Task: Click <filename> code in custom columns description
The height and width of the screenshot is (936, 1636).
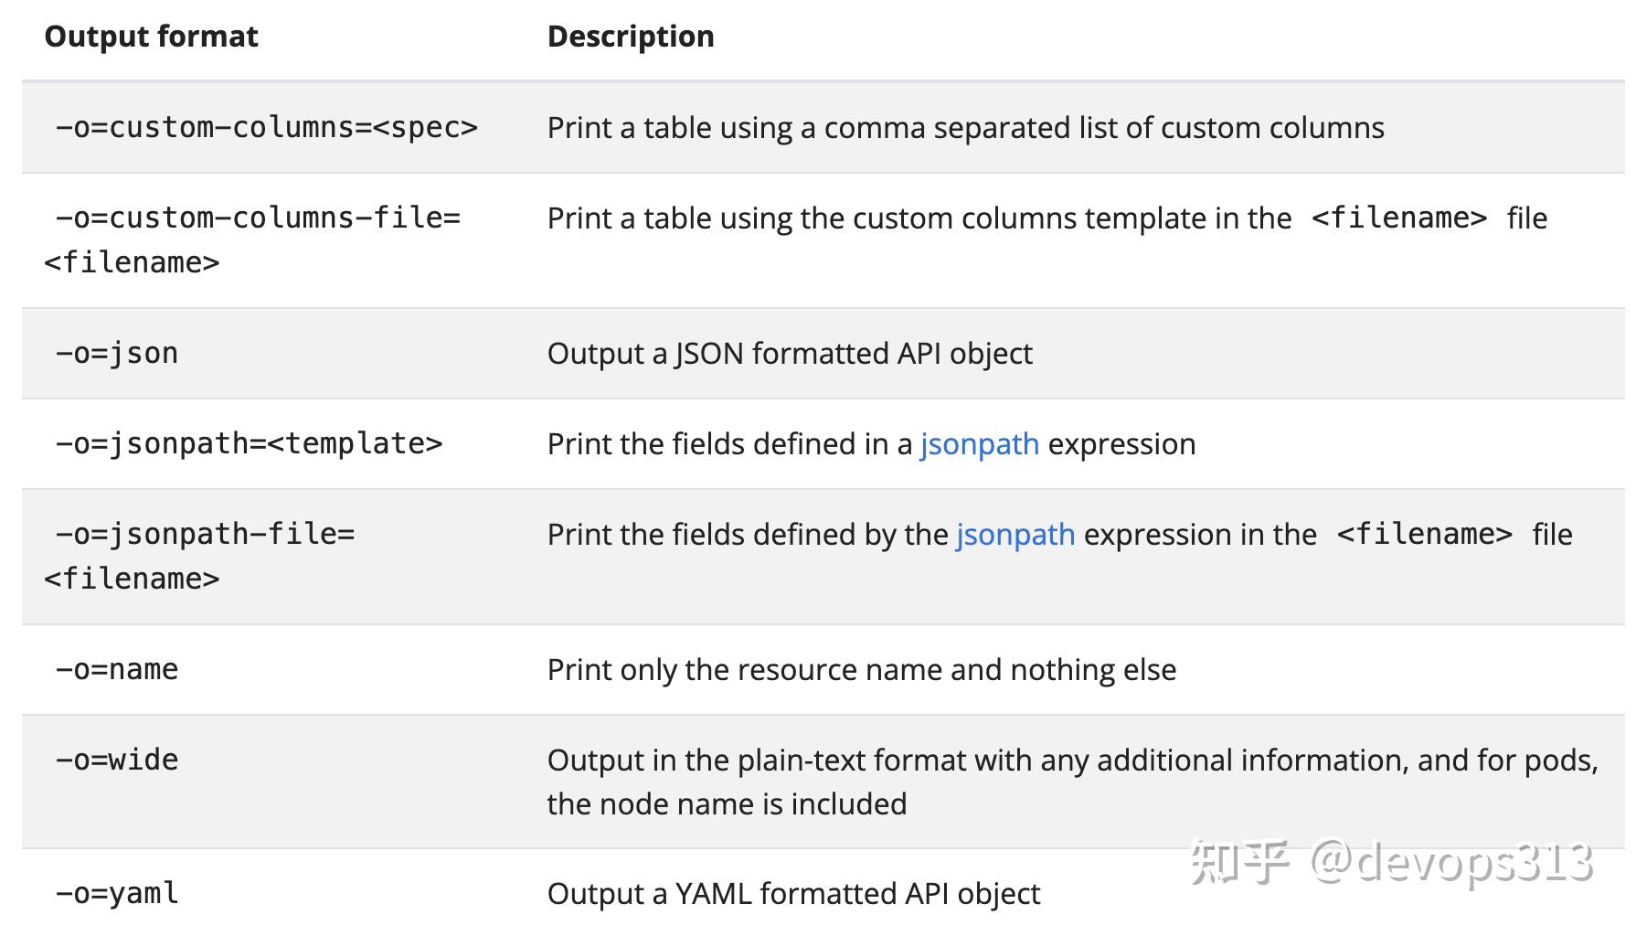Action: [x=1399, y=218]
